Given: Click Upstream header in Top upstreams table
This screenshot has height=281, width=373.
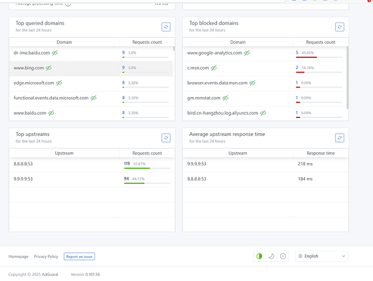Looking at the screenshot, I should [x=64, y=153].
